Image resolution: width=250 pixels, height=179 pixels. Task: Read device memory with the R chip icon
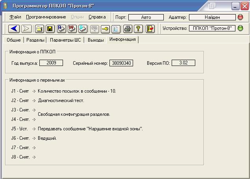coord(61,29)
